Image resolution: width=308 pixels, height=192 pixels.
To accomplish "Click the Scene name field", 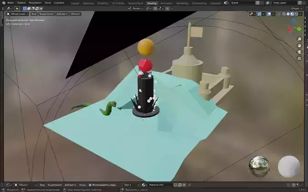I will [x=242, y=3].
